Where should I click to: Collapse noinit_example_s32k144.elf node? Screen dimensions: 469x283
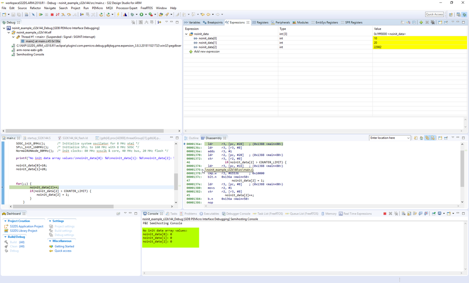point(8,32)
